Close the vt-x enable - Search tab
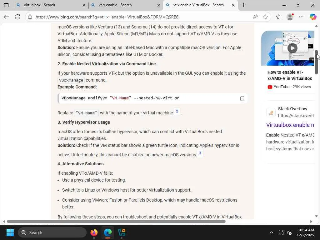The height and width of the screenshot is (240, 320). 158,5
